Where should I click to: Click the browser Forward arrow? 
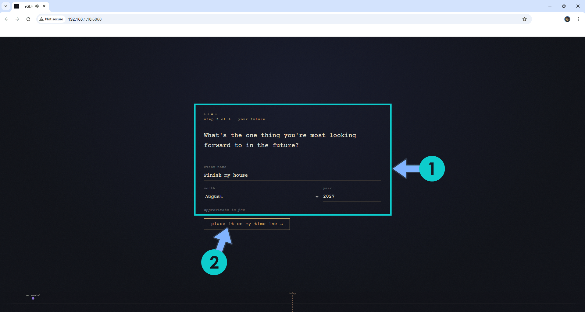point(17,19)
